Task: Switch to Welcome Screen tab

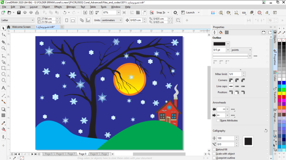Action: pyautogui.click(x=21, y=27)
